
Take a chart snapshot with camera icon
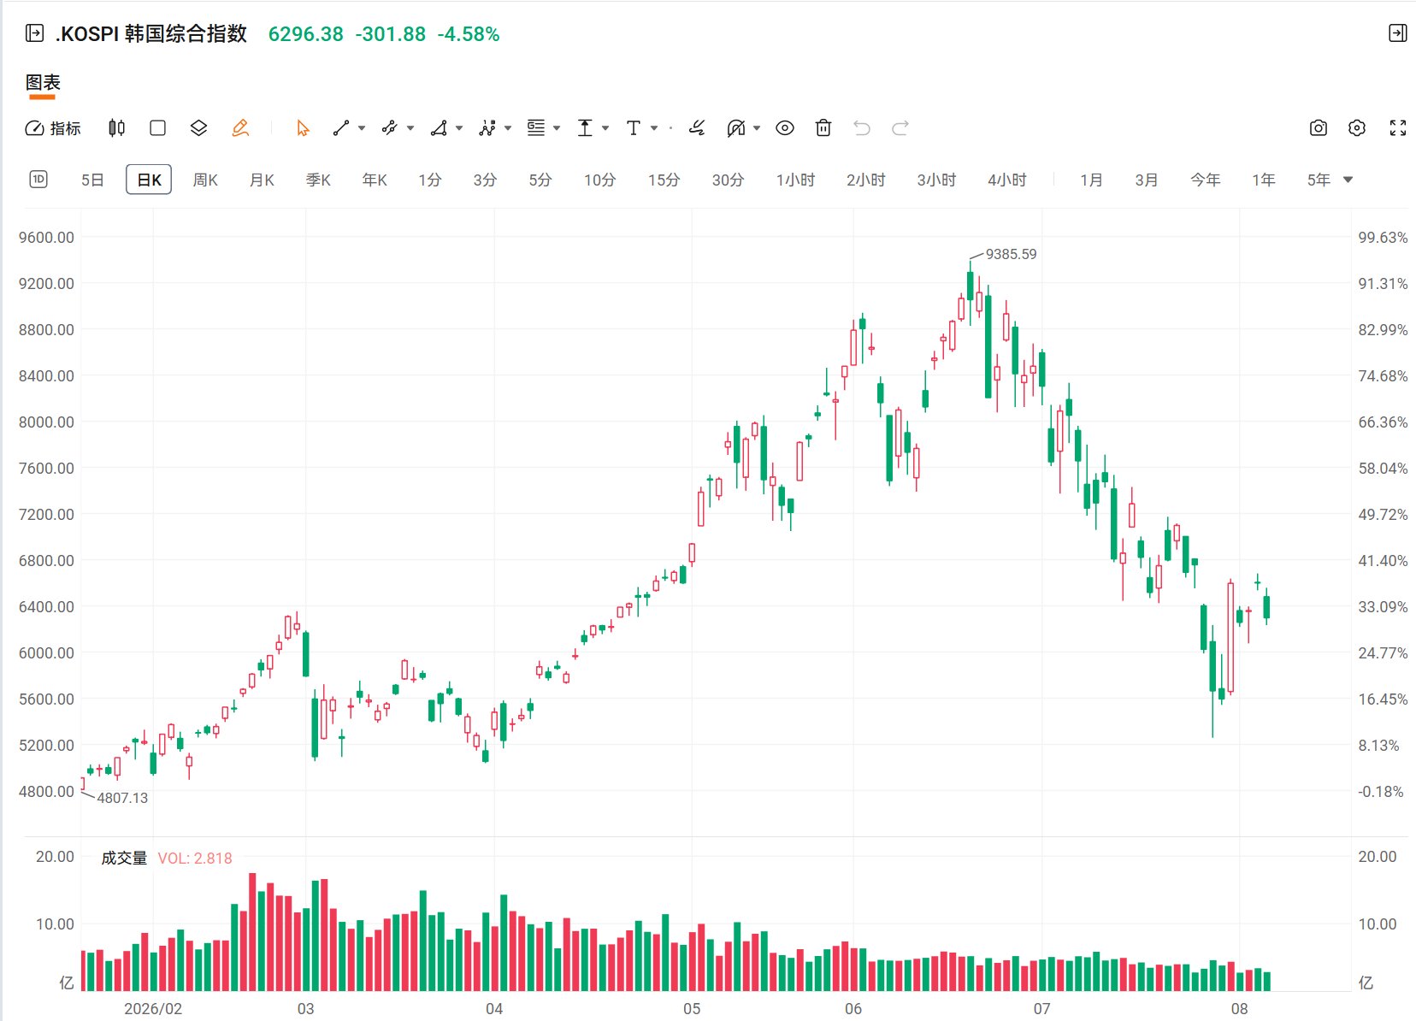pyautogui.click(x=1319, y=128)
